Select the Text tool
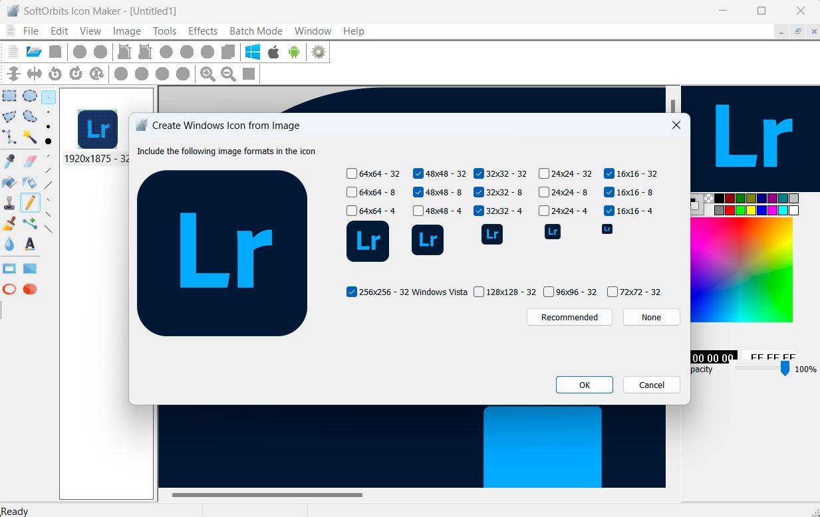The width and height of the screenshot is (820, 517). (30, 244)
